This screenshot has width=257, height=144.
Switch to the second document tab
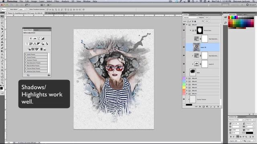point(57,13)
